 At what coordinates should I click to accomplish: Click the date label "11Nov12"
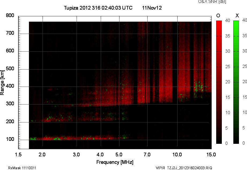tap(152, 8)
